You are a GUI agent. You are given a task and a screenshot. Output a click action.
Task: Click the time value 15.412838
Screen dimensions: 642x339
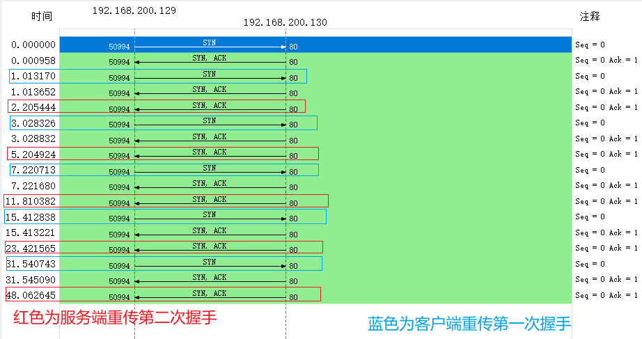point(31,217)
